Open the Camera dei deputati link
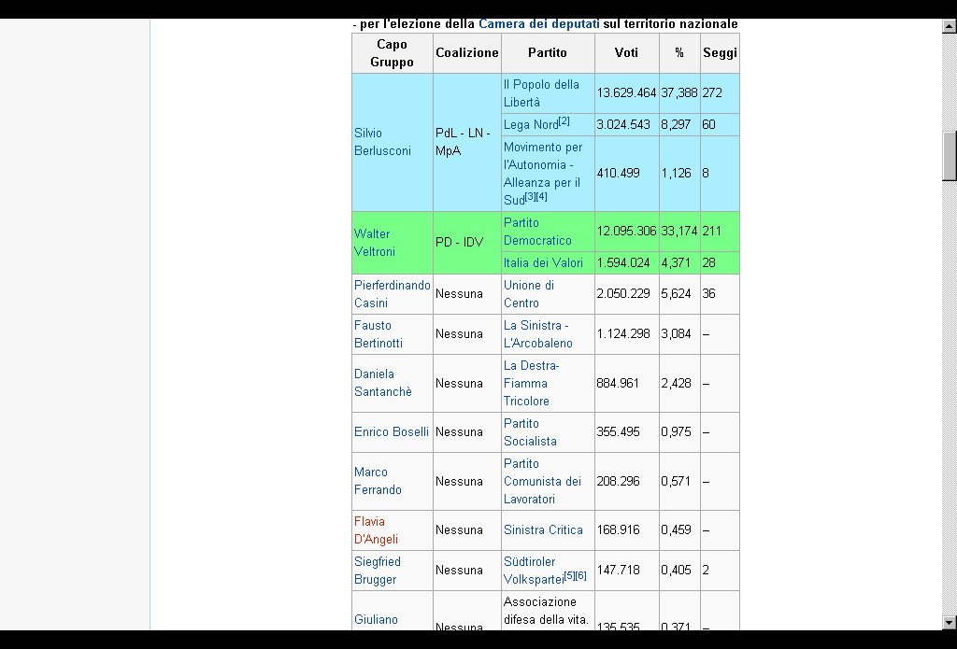This screenshot has width=957, height=649. coord(538,23)
